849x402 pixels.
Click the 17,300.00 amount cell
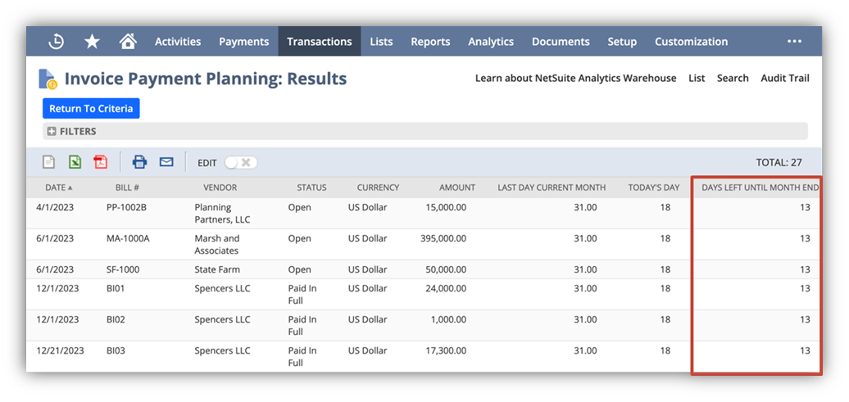point(446,350)
